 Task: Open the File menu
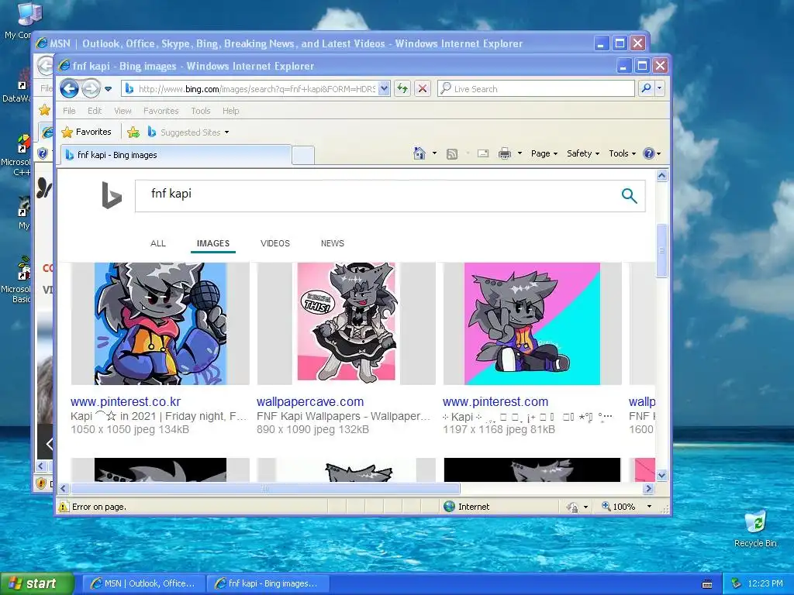pyautogui.click(x=69, y=111)
